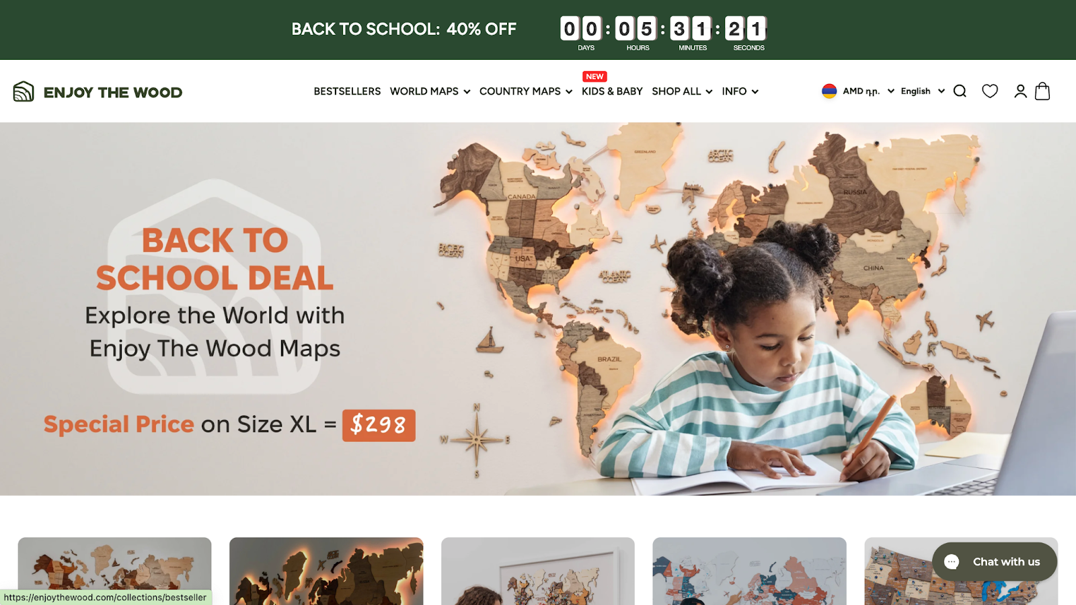
Task: Click the NEW badge above Kids & Baby
Action: tap(594, 77)
